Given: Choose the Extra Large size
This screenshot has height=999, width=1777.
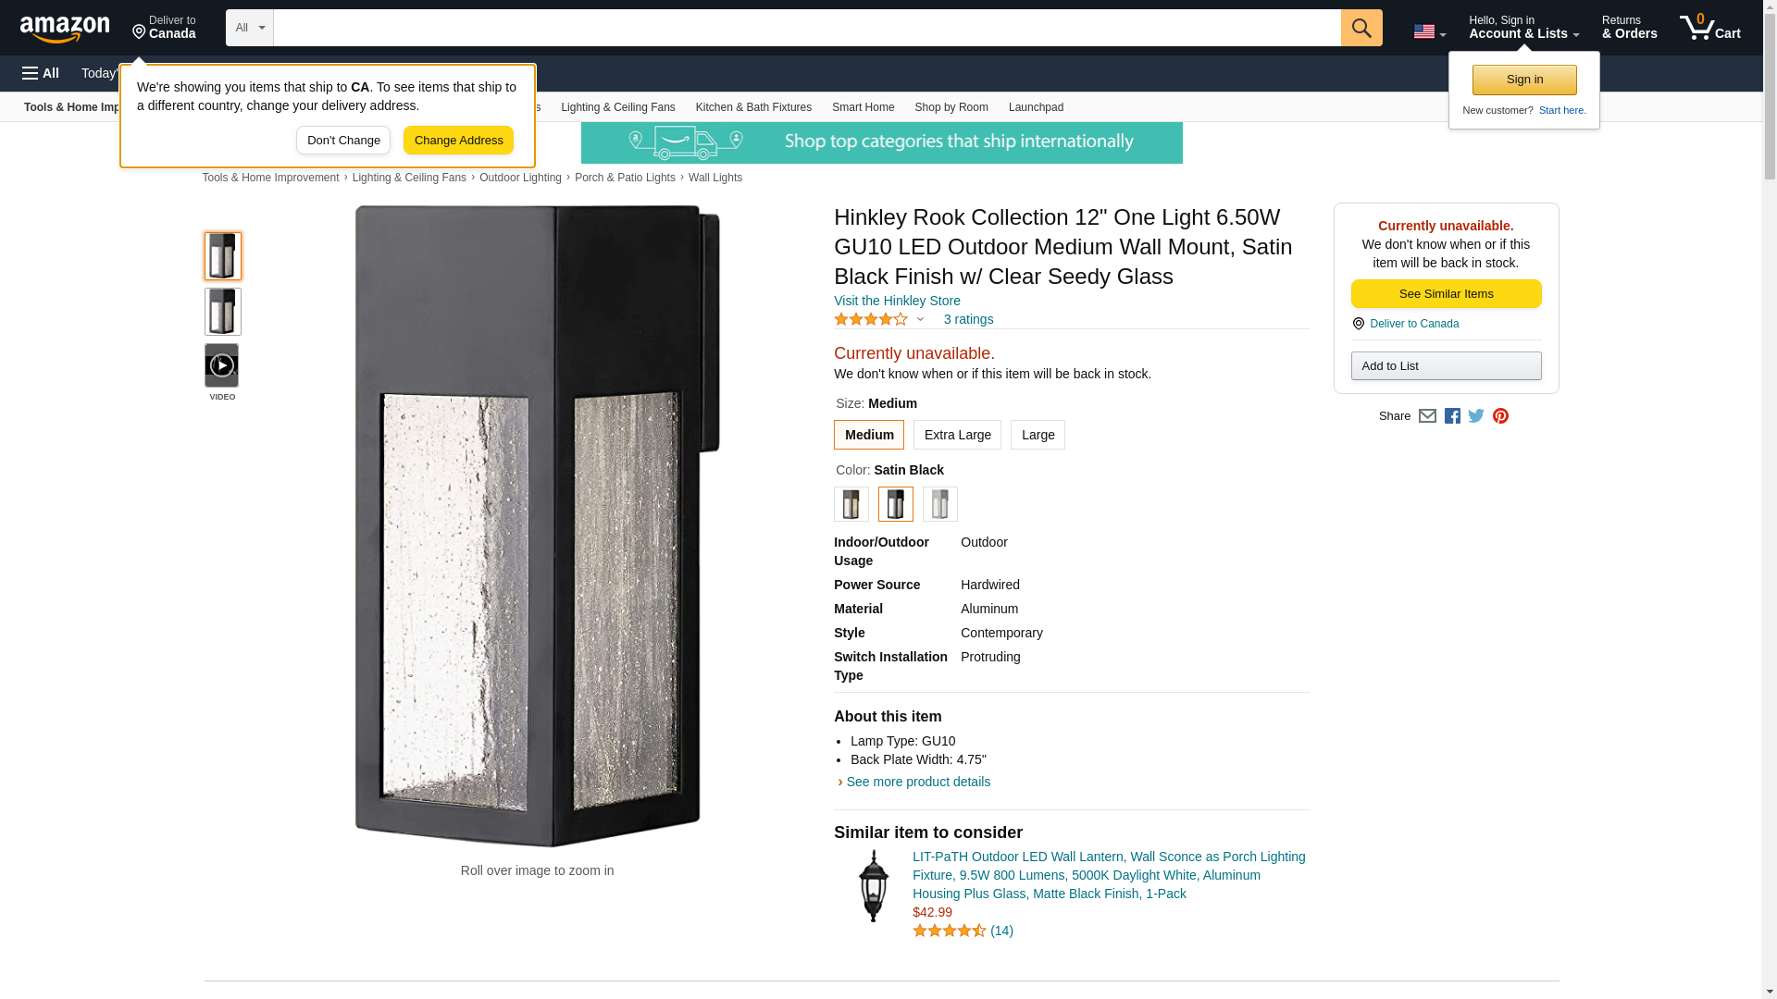Looking at the screenshot, I should [957, 435].
